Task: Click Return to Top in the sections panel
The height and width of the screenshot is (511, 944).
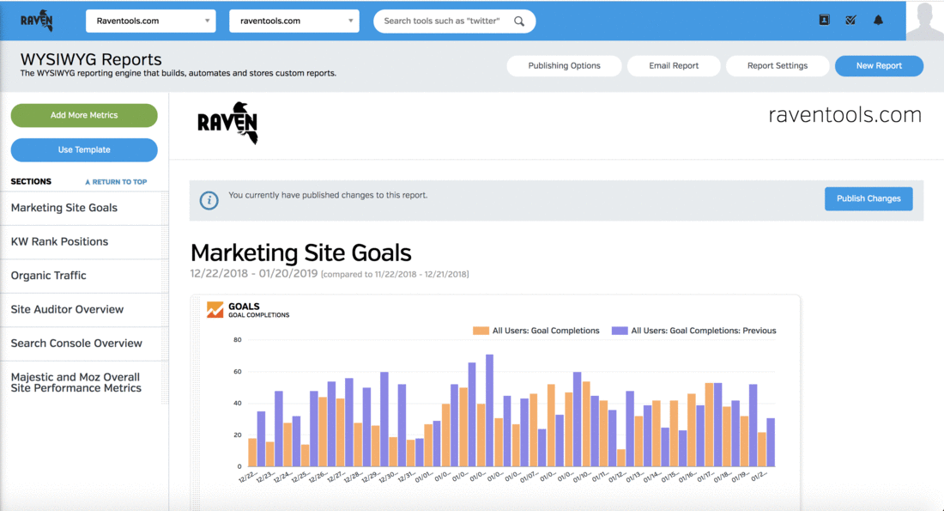Action: pos(117,181)
